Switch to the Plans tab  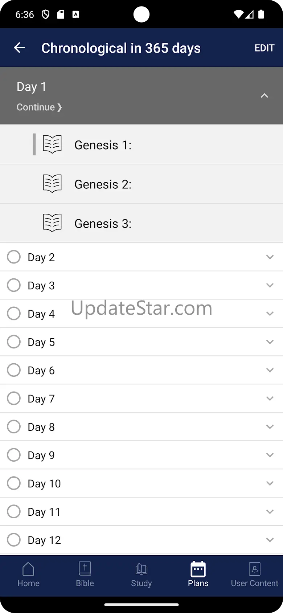tap(198, 574)
